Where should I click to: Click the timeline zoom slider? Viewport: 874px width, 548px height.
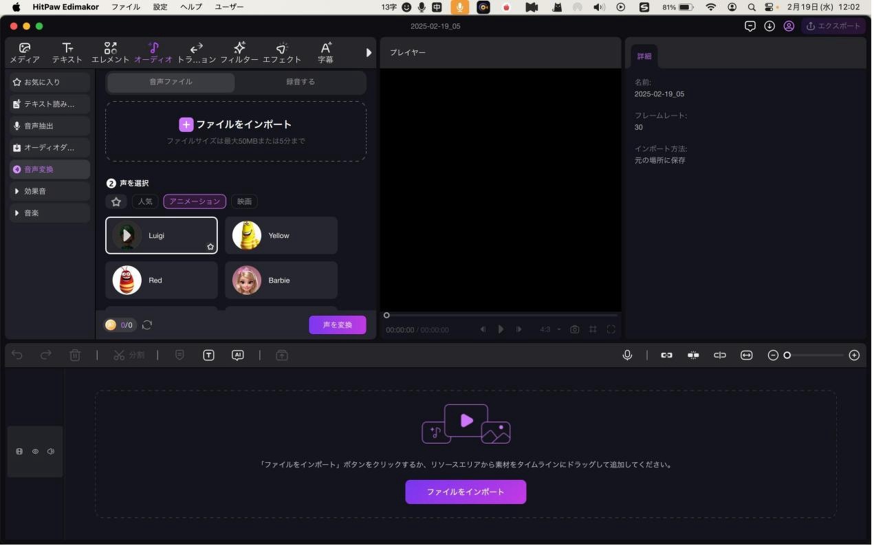pyautogui.click(x=816, y=356)
